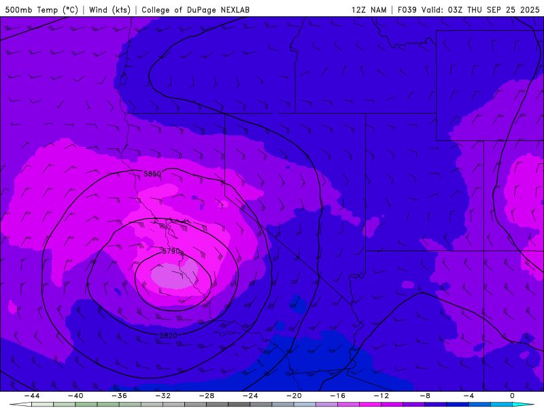This screenshot has width=544, height=408.
Task: Click the -12 colorbar tick label
Action: [381, 396]
